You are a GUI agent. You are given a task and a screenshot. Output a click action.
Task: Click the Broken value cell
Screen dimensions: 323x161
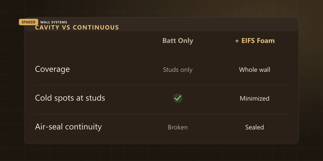click(178, 127)
